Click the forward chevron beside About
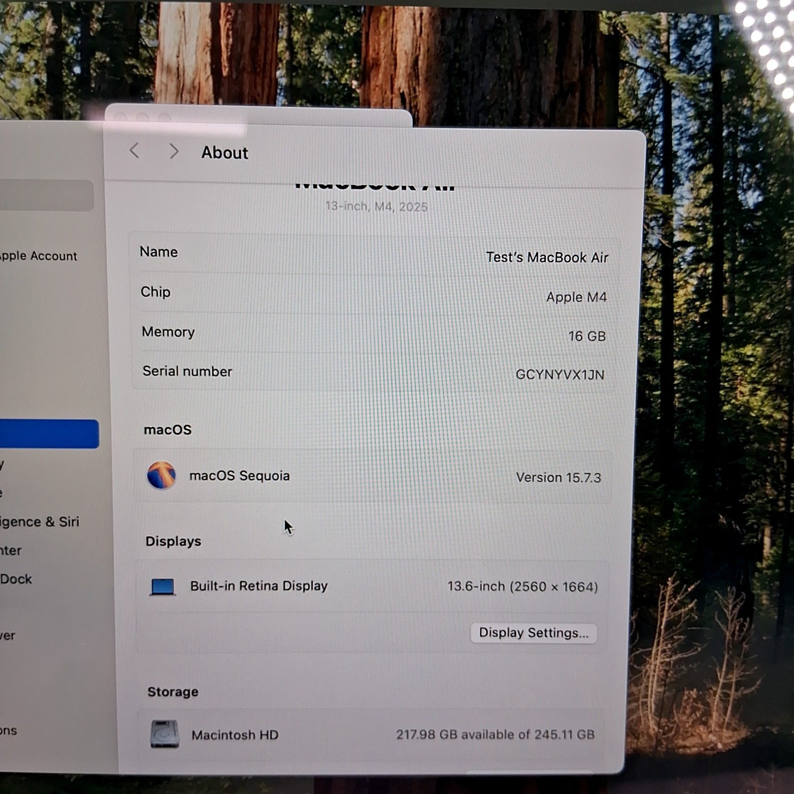The width and height of the screenshot is (794, 794). tap(174, 151)
